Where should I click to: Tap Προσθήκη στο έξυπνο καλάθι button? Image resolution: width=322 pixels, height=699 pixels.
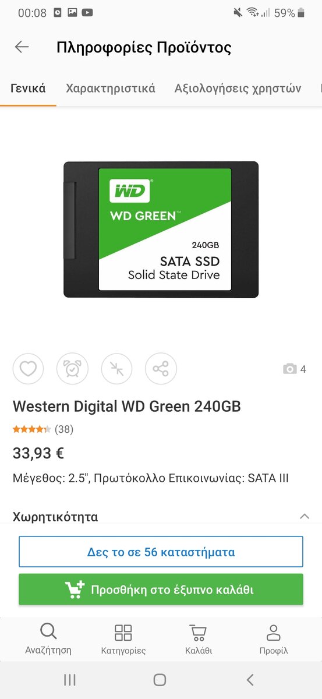point(161,589)
